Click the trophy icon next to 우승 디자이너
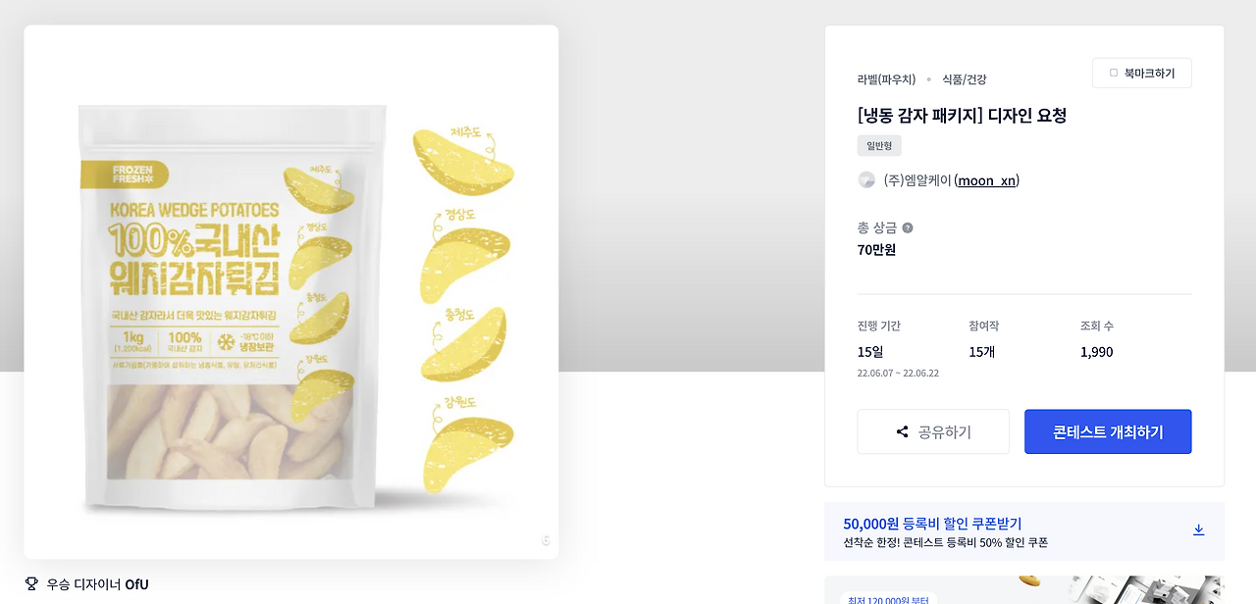The image size is (1256, 604). point(32,583)
